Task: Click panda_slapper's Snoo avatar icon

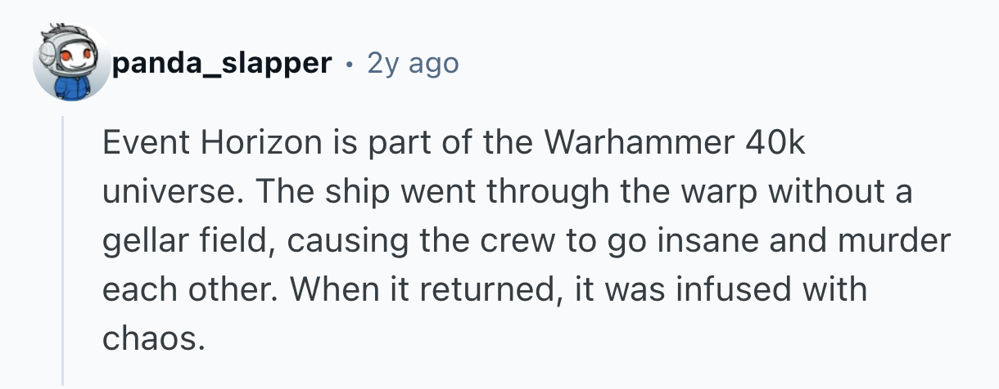Action: 71,63
